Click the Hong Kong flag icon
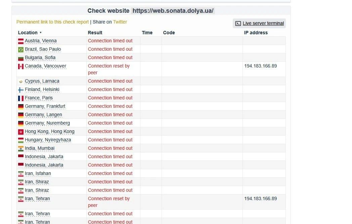This screenshot has height=224, width=352. click(20, 132)
